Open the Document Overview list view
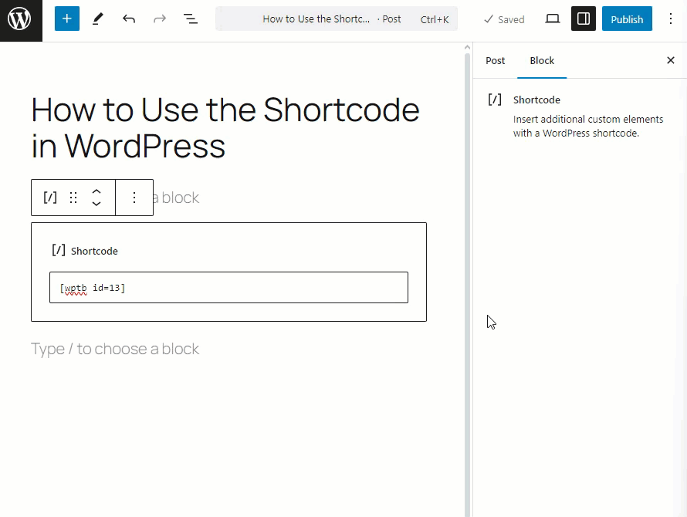The height and width of the screenshot is (517, 687). 191,19
